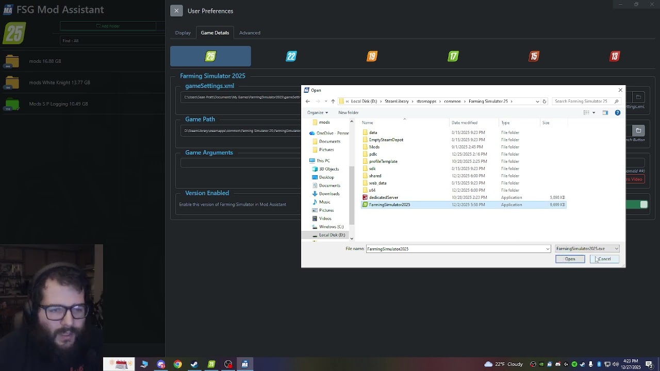Viewport: 660px width, 371px height.
Task: Switch to the Display tab
Action: 183,33
